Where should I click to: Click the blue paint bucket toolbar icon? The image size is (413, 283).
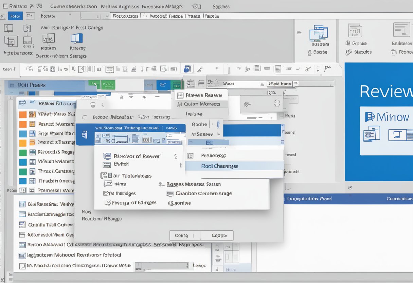pos(187,69)
